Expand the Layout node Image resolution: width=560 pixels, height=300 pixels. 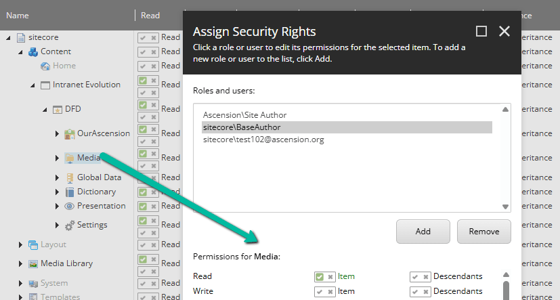(x=21, y=244)
